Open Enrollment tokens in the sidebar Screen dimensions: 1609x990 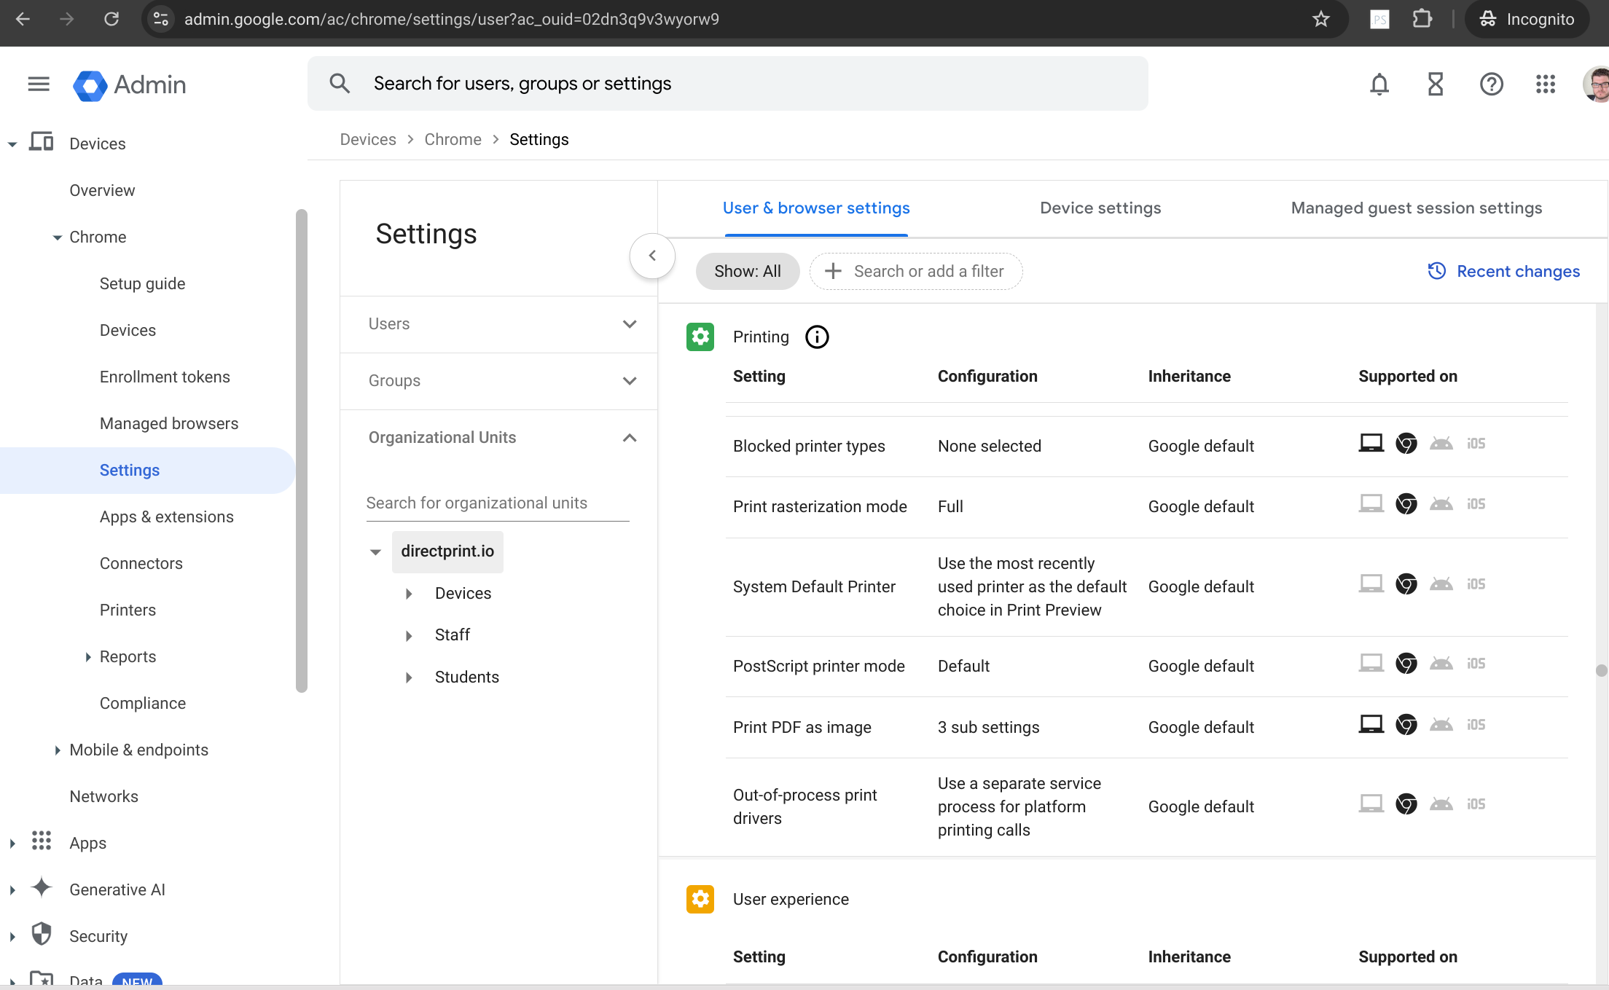pos(165,377)
